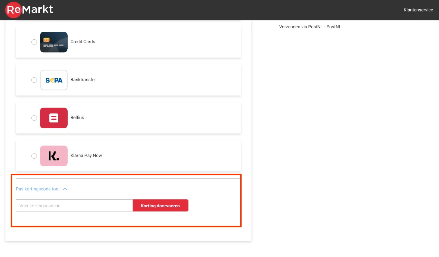Click the 'Credit Cards' label text
The image size is (439, 257).
[x=82, y=42]
